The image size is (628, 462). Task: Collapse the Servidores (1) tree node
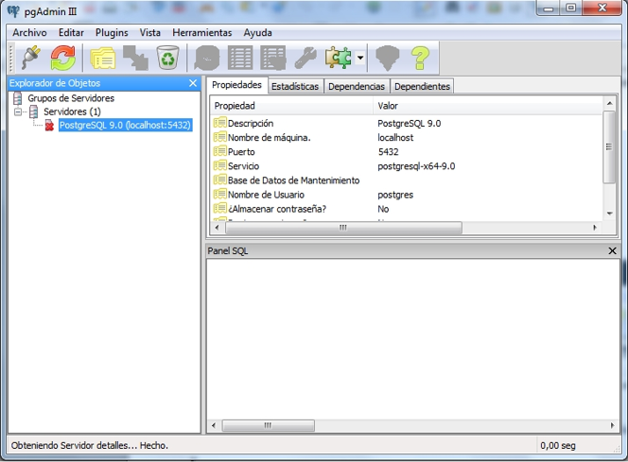click(18, 111)
